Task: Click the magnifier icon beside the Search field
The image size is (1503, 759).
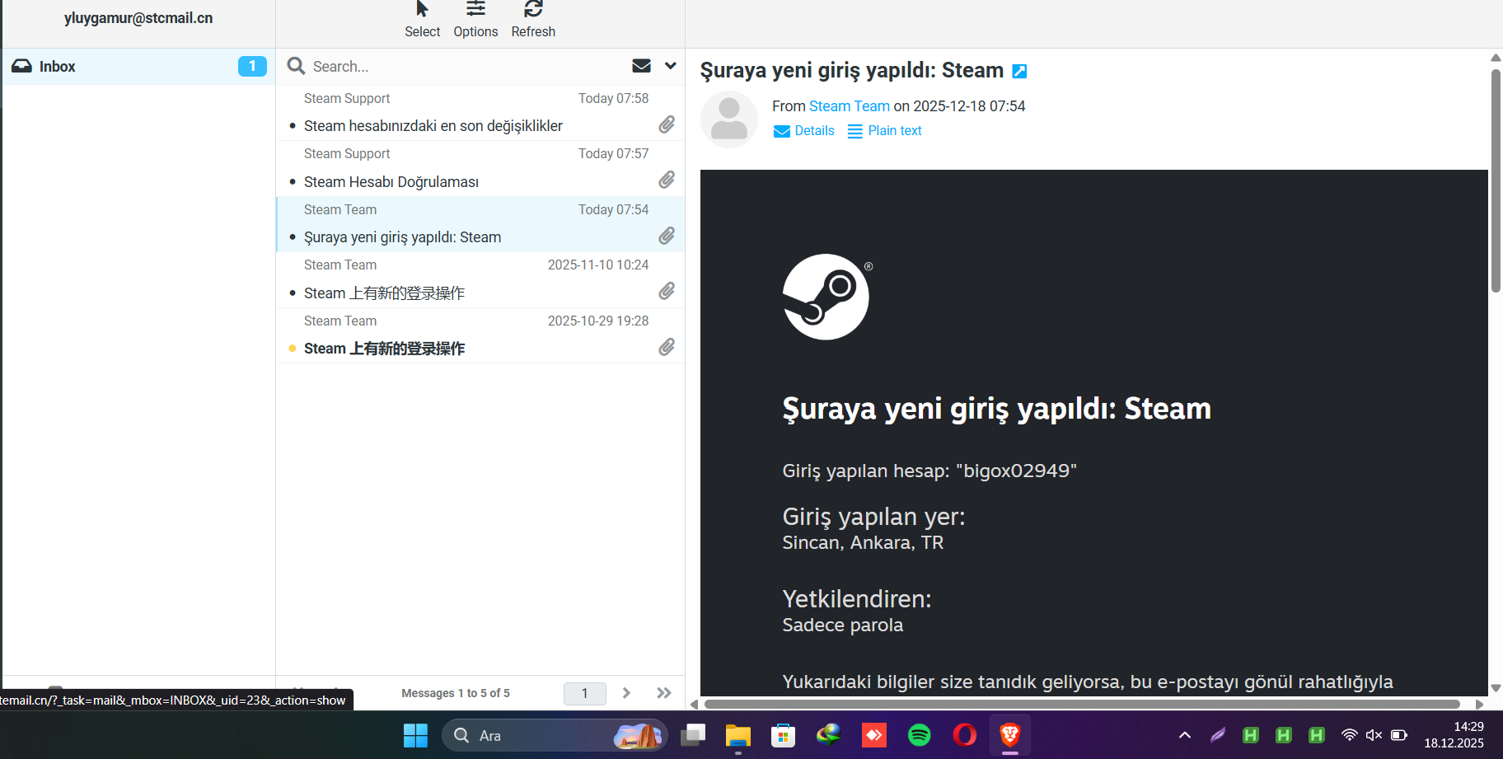Action: tap(296, 66)
